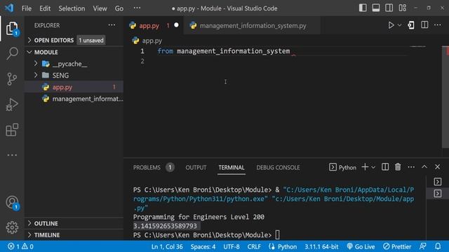
Task: Click app.py in the breadcrumb
Action: (152, 41)
